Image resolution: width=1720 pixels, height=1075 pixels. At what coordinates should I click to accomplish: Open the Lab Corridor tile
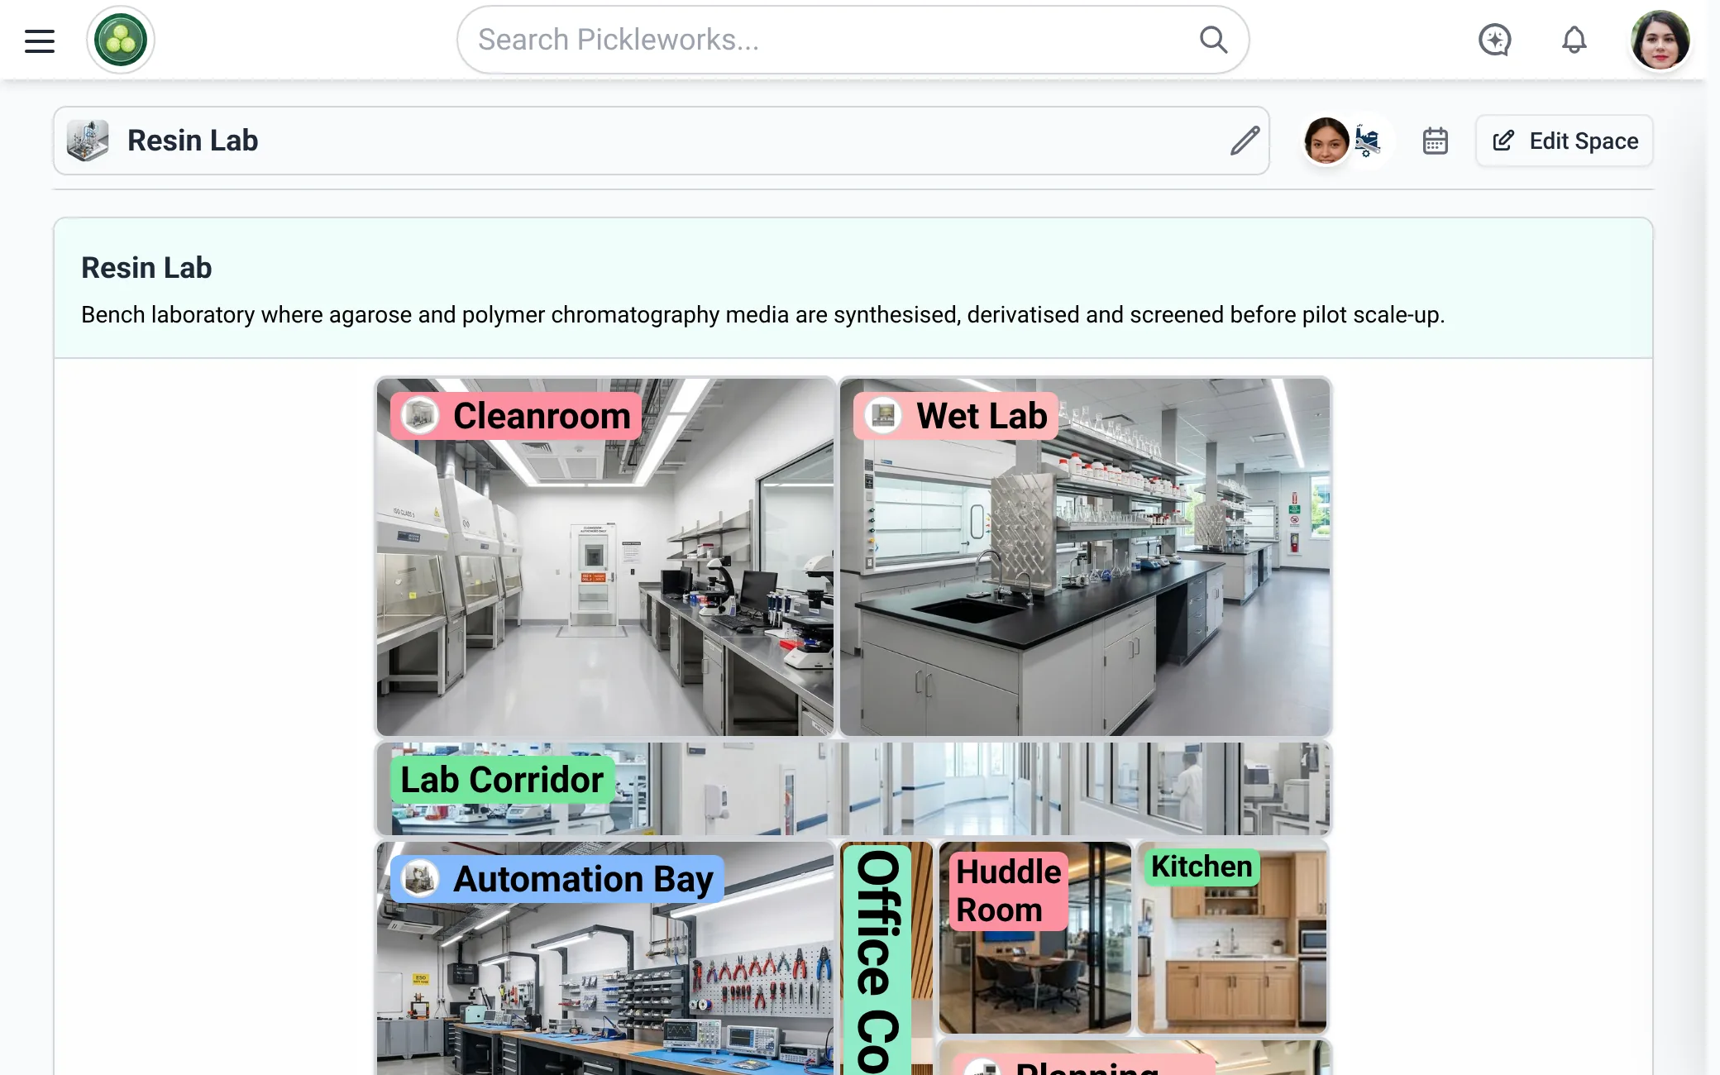tap(853, 788)
